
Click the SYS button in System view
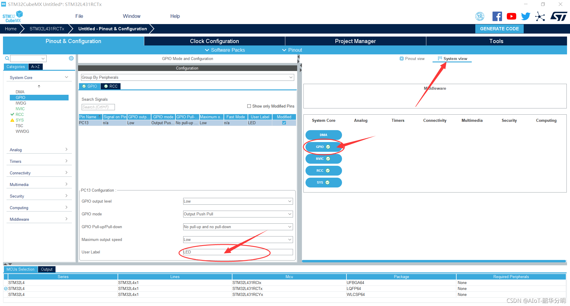coord(324,182)
